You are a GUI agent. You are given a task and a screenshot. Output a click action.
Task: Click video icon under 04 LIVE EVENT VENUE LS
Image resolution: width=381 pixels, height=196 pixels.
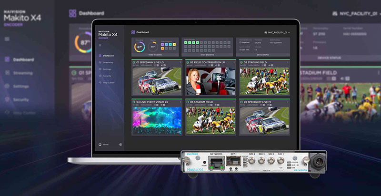click(154, 105)
